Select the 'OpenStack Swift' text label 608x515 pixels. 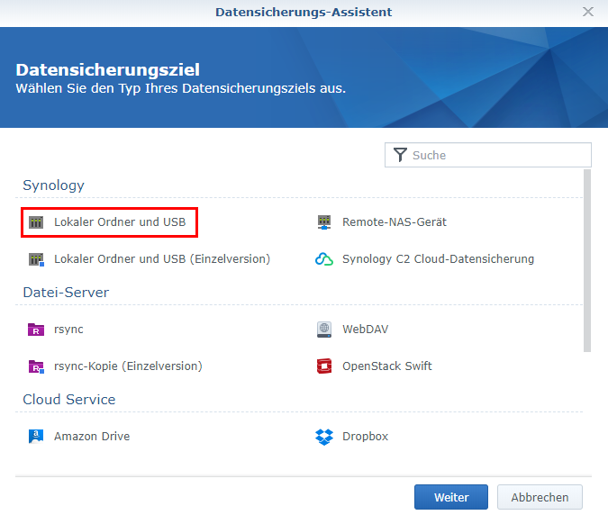click(386, 366)
